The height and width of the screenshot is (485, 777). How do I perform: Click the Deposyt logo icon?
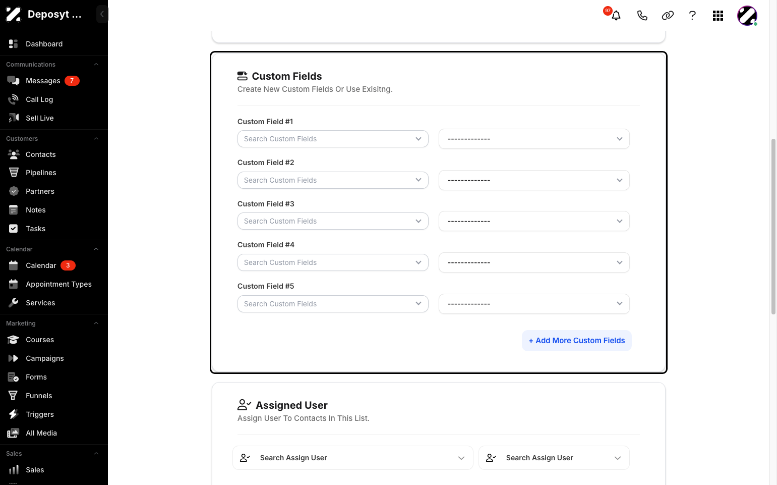pos(13,14)
